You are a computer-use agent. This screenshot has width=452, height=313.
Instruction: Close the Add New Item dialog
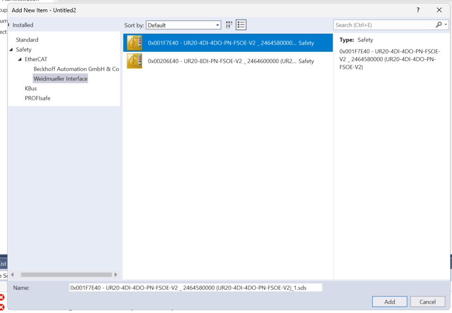[439, 10]
